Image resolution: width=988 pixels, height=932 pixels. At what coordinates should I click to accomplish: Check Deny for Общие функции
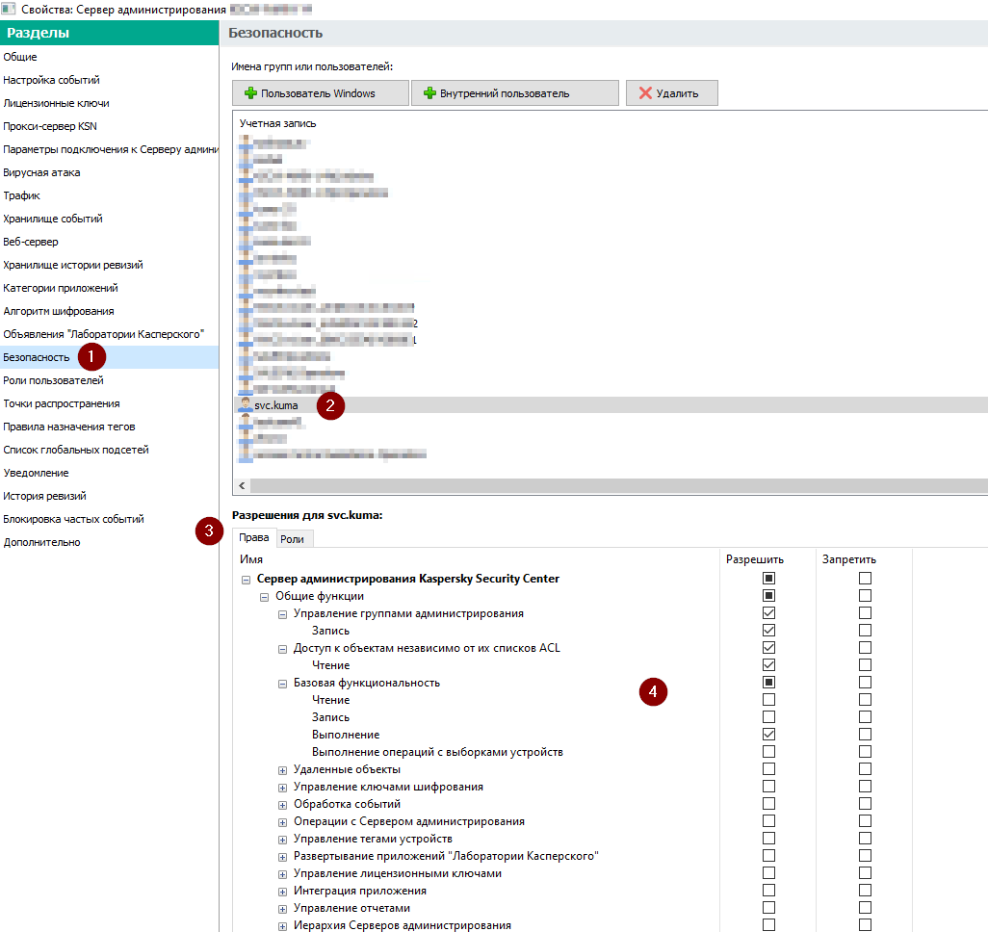tap(865, 595)
